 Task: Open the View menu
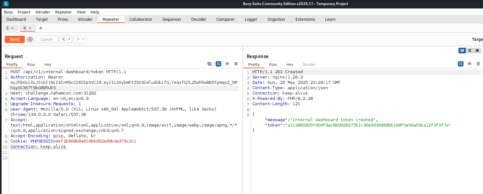pos(81,12)
